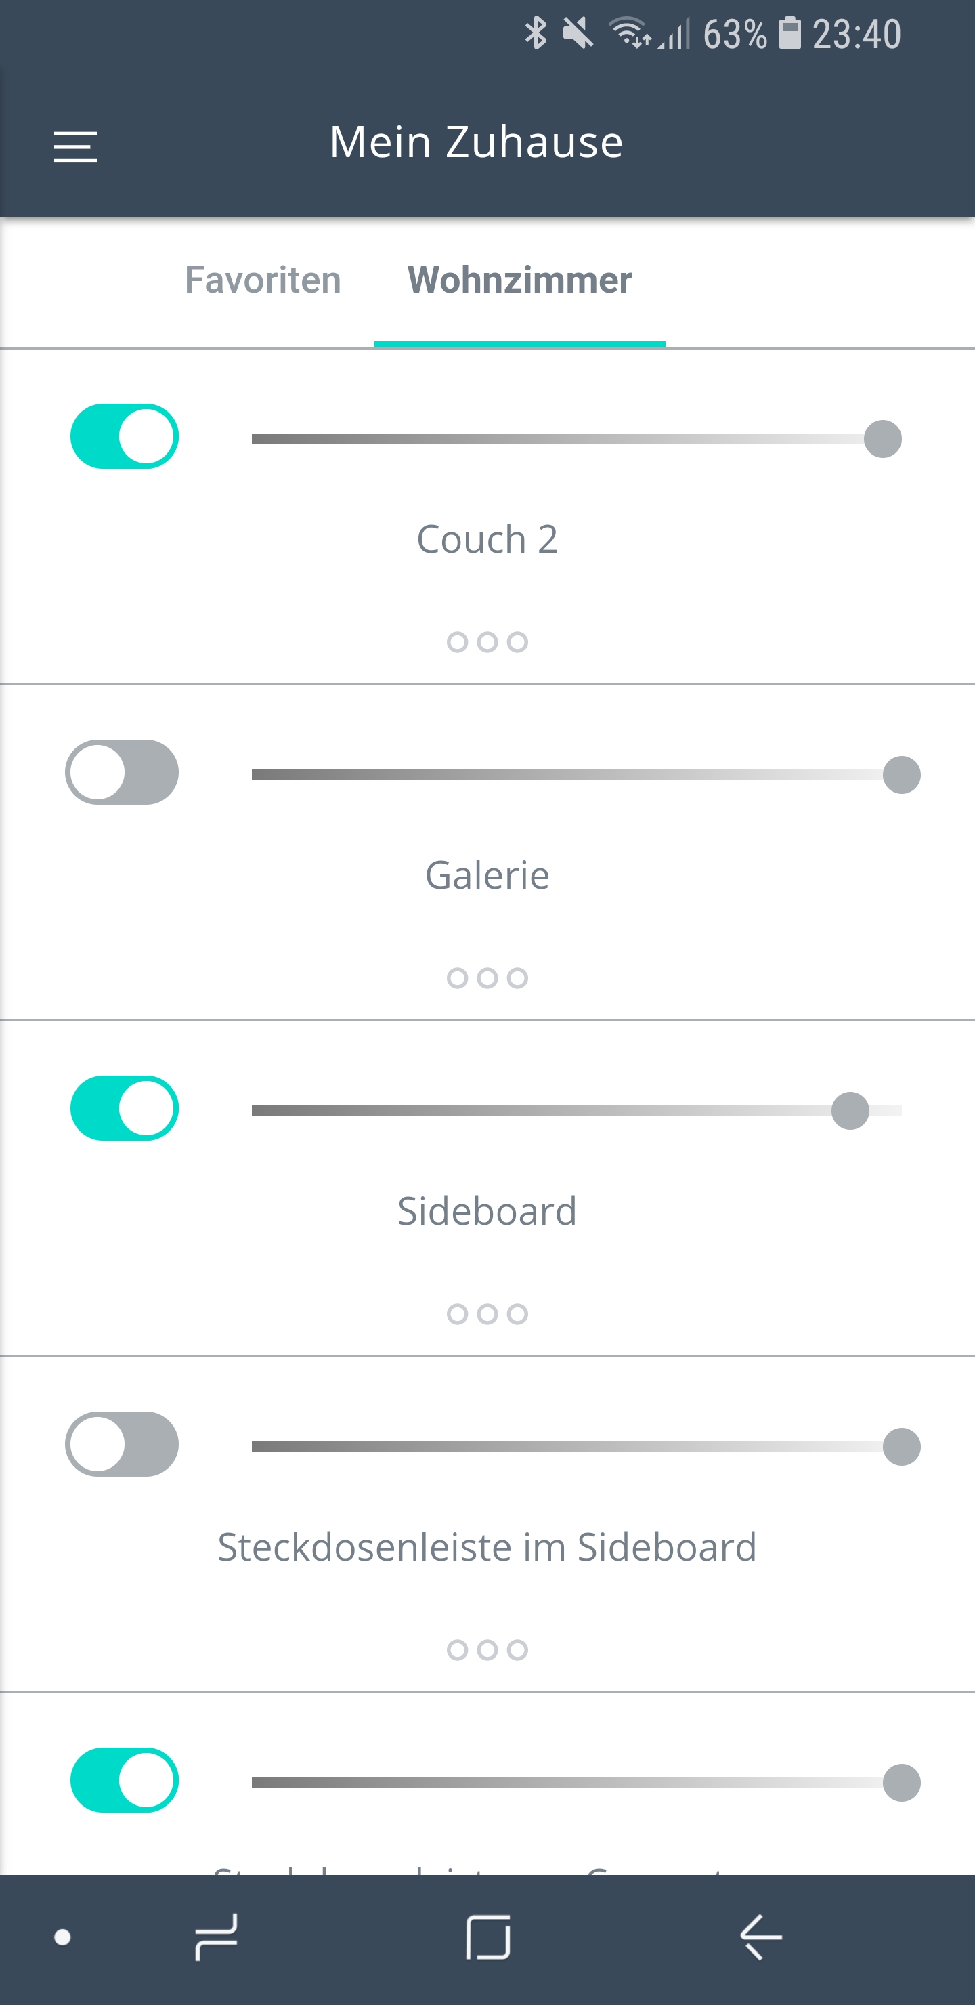Select the Wohnzimmer tab
The image size is (975, 2005).
(520, 280)
